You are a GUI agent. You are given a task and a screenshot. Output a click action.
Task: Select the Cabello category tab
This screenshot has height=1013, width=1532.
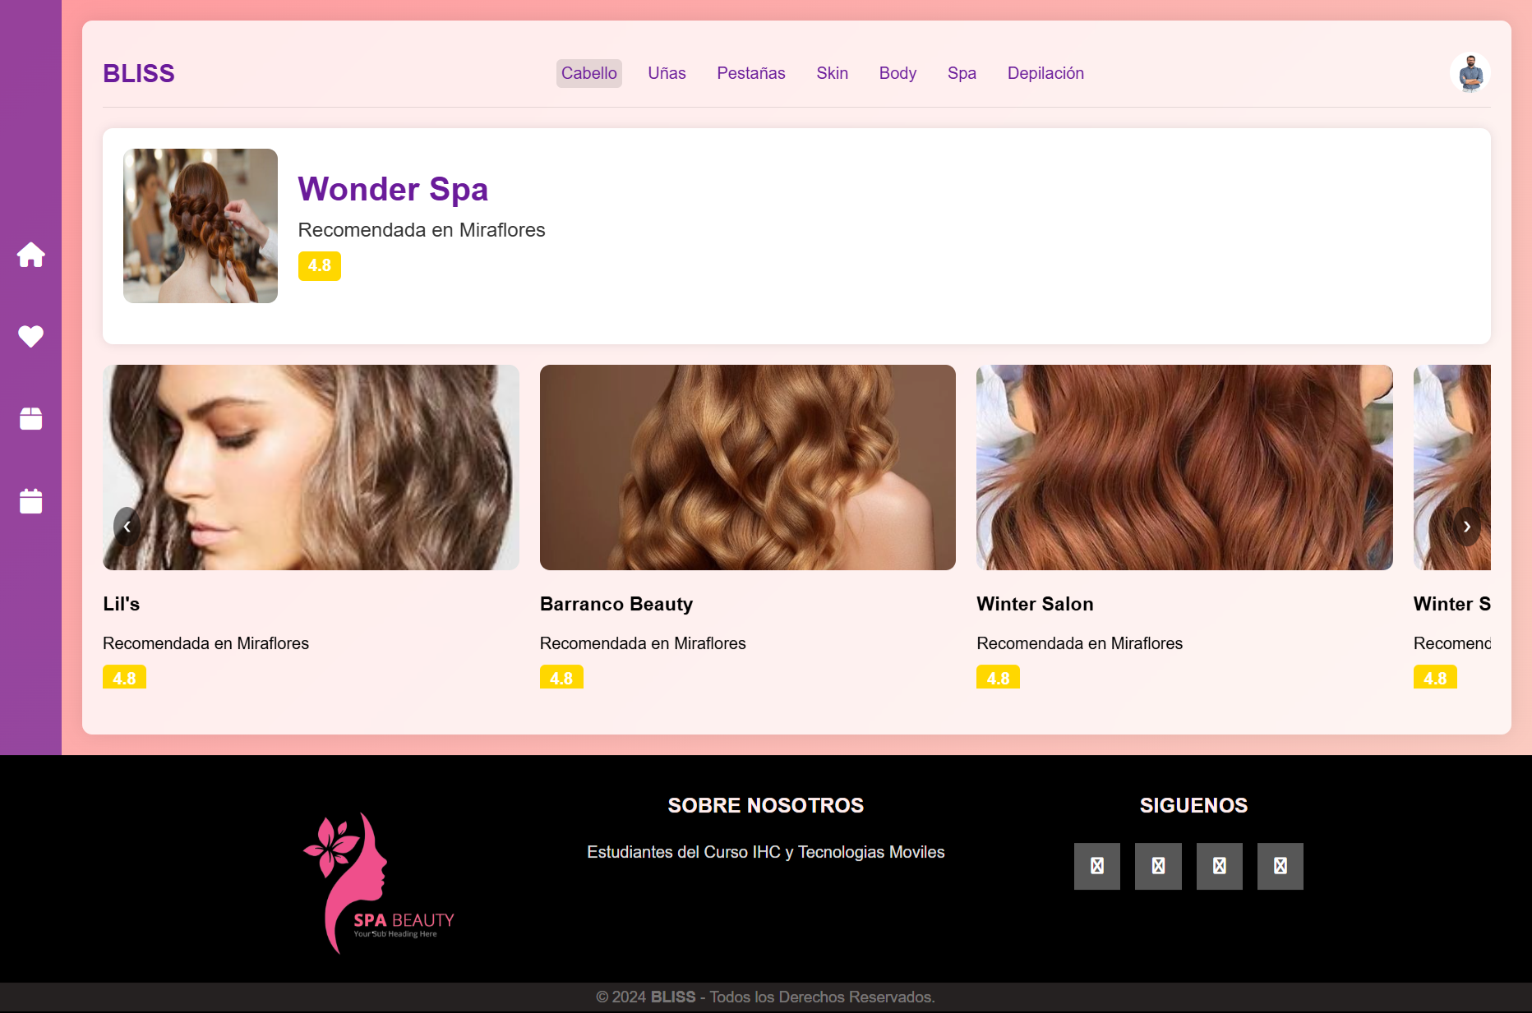pos(588,73)
